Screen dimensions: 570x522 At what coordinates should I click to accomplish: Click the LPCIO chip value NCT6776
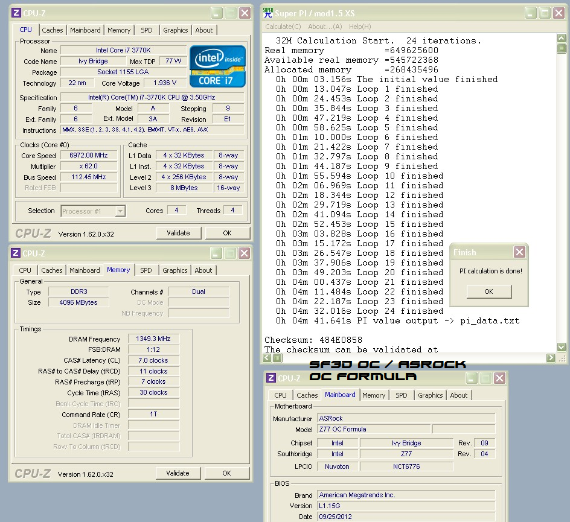point(406,466)
